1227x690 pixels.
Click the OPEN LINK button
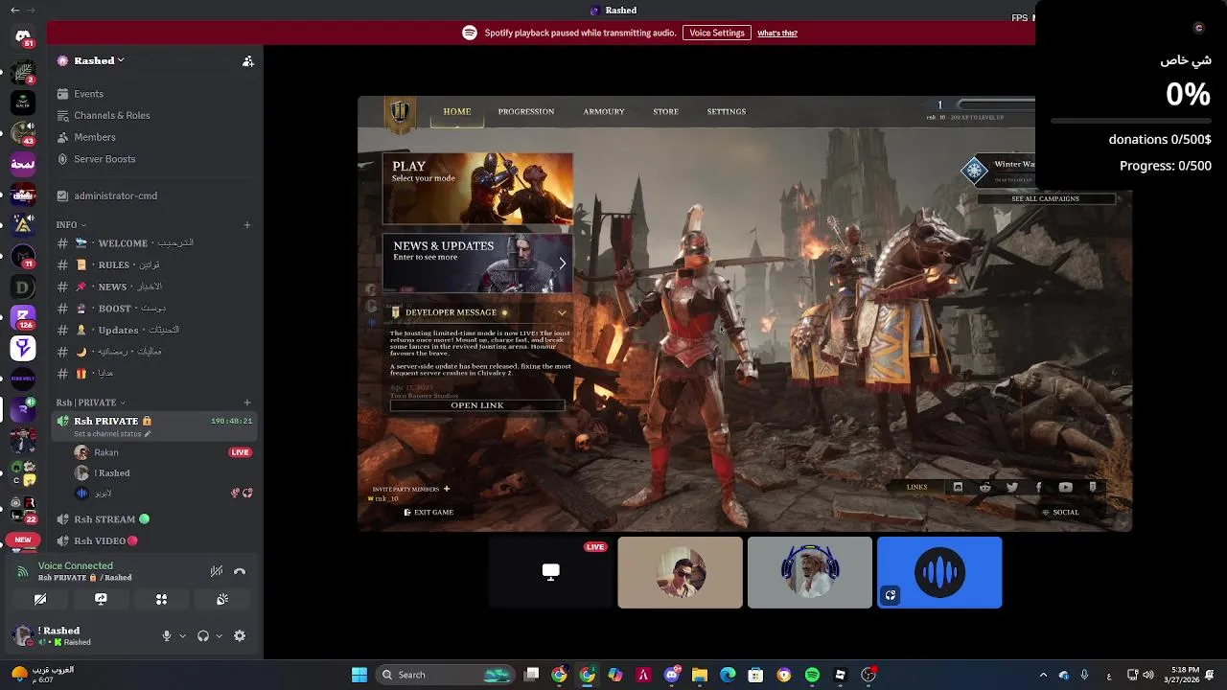pyautogui.click(x=477, y=405)
